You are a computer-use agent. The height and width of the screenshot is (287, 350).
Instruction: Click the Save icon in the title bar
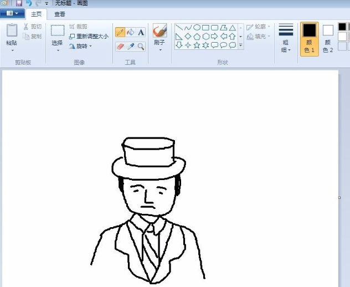[19, 3]
